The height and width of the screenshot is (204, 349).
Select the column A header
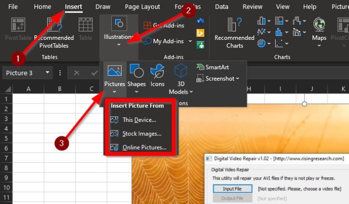click(x=28, y=89)
